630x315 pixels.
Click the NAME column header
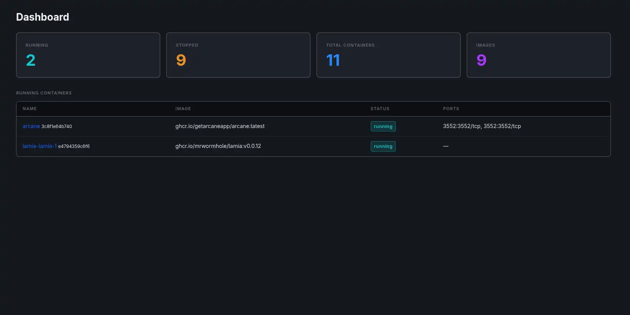[x=30, y=109]
